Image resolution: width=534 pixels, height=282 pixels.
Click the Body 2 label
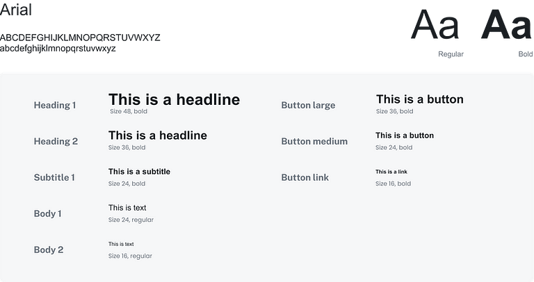point(48,250)
